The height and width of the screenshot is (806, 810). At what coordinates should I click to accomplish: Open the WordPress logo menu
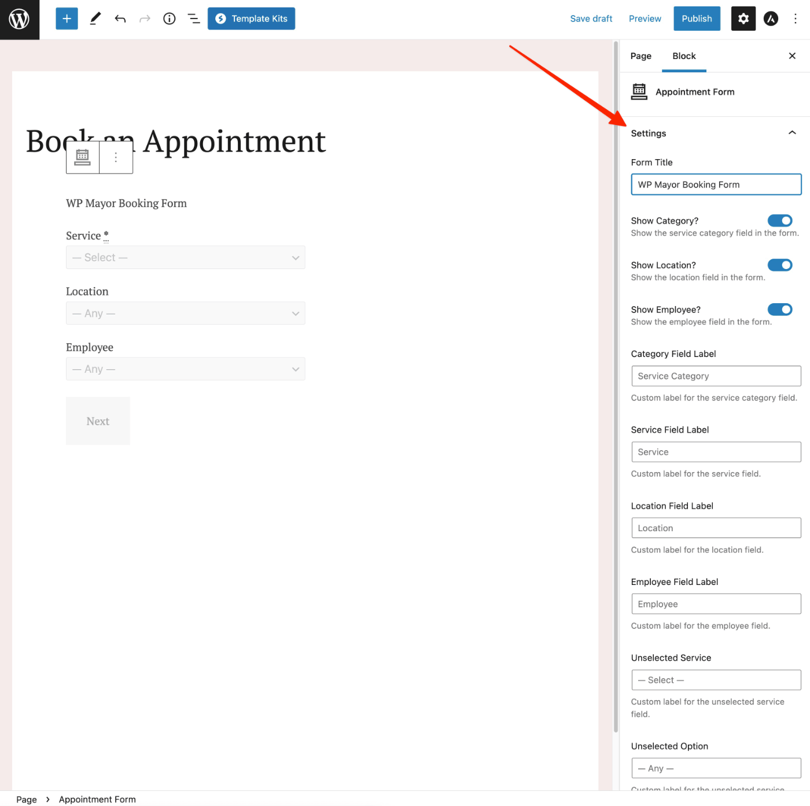pos(20,20)
